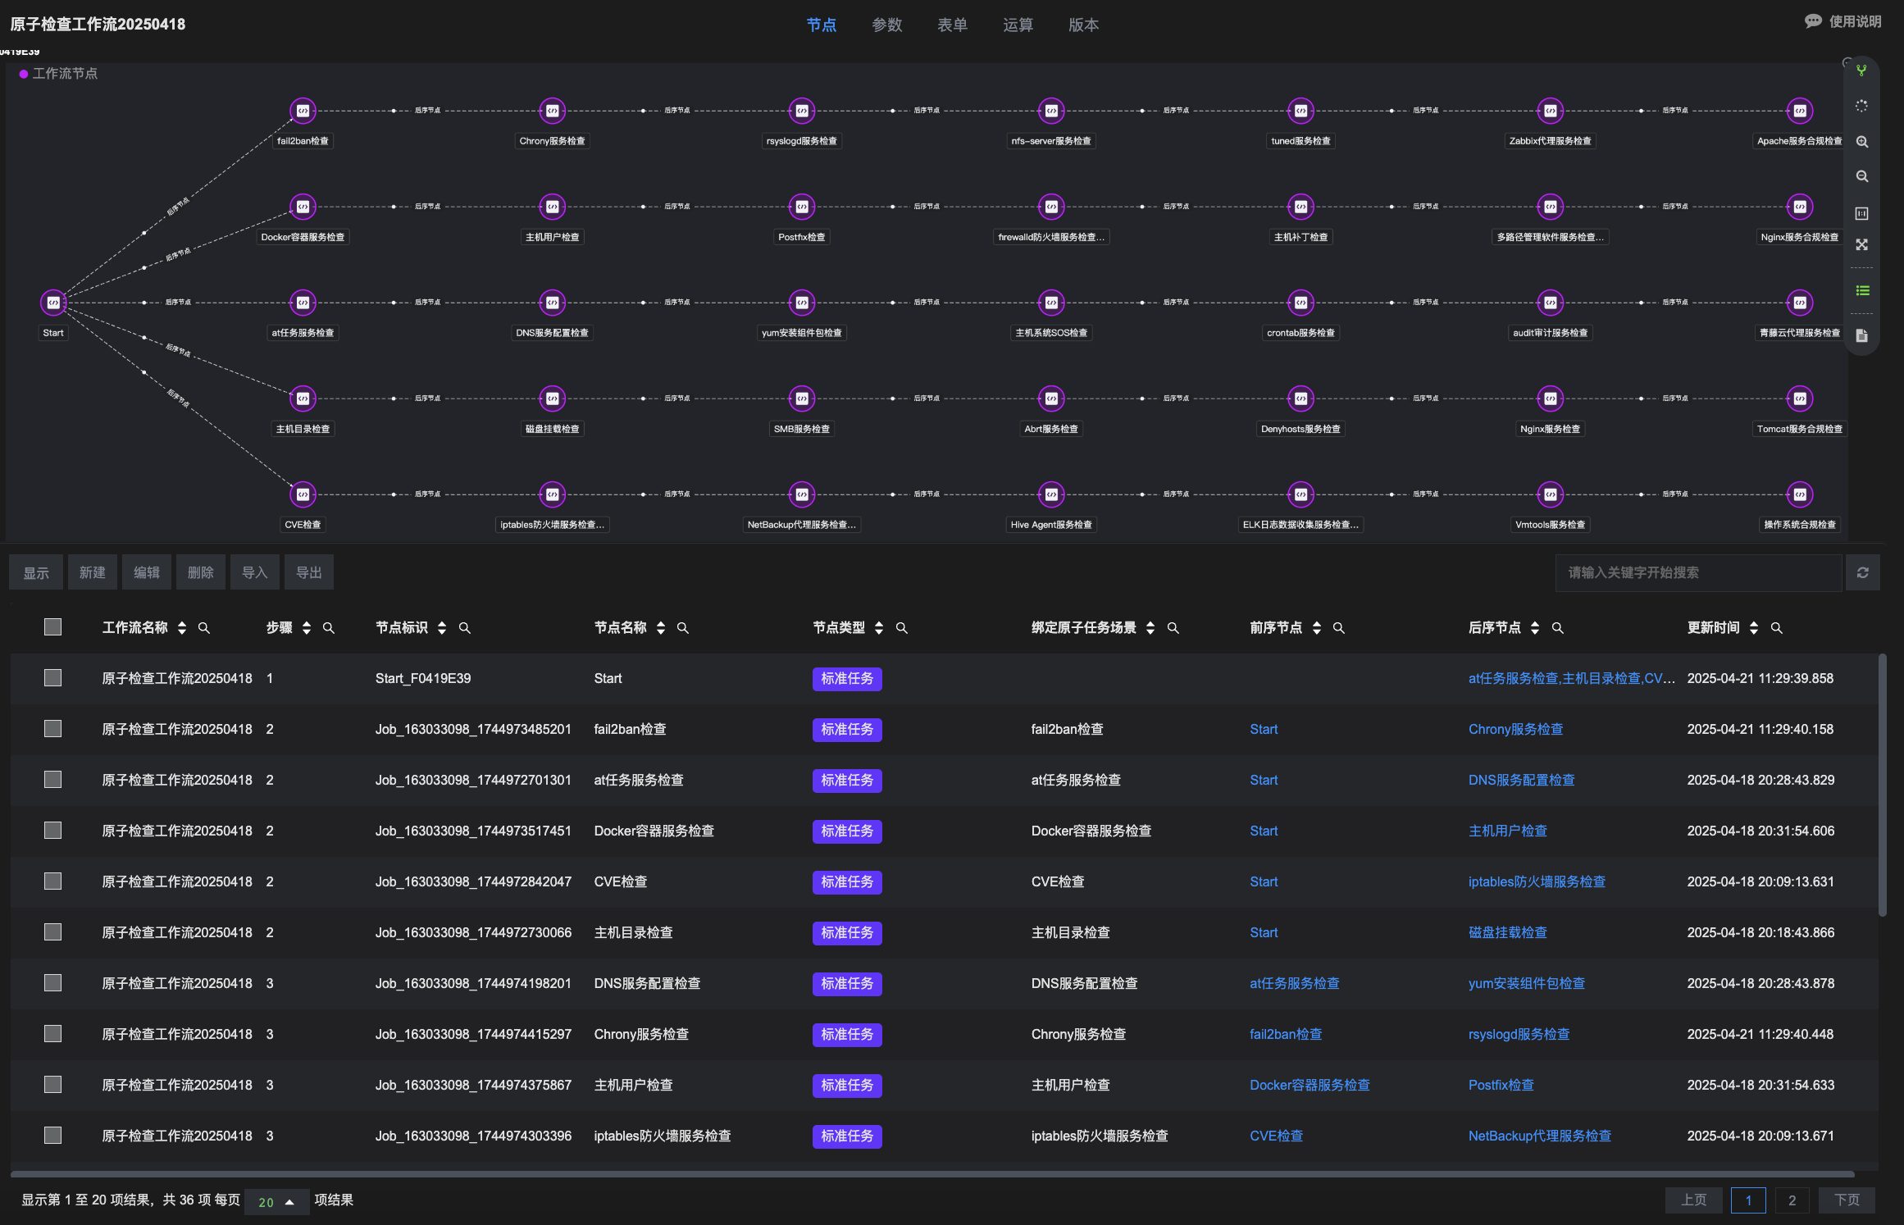Click the 显示 button
The image size is (1904, 1225).
(x=36, y=572)
